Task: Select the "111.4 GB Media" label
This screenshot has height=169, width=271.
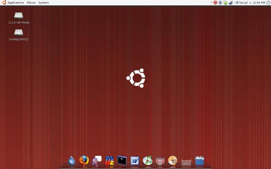Action: (19, 22)
